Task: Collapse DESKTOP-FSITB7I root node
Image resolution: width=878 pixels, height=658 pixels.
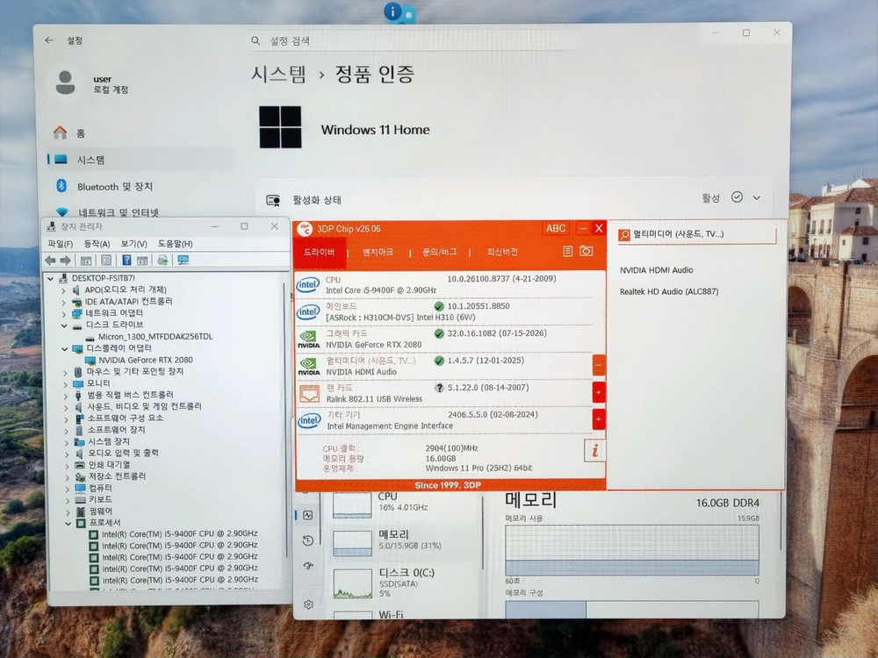Action: click(50, 278)
